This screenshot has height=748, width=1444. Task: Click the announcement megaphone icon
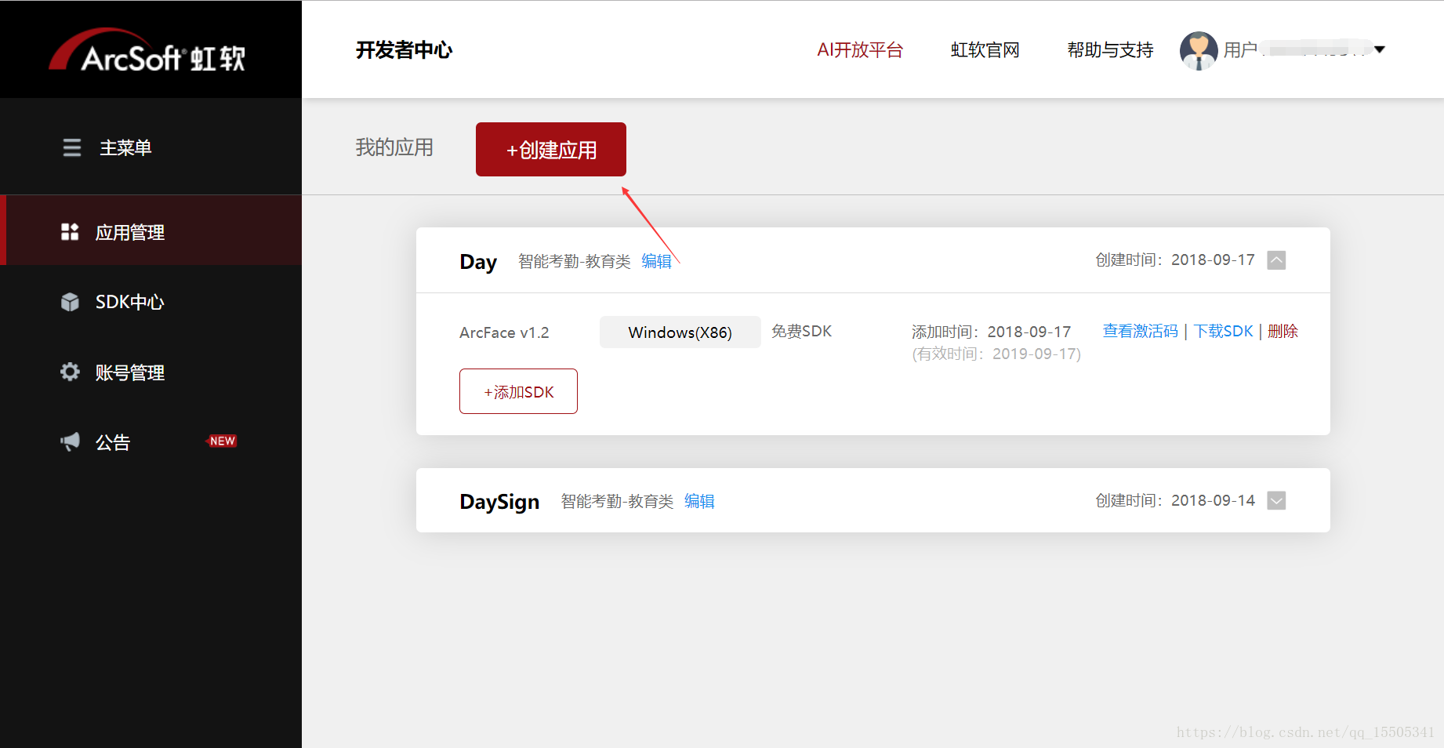(70, 441)
